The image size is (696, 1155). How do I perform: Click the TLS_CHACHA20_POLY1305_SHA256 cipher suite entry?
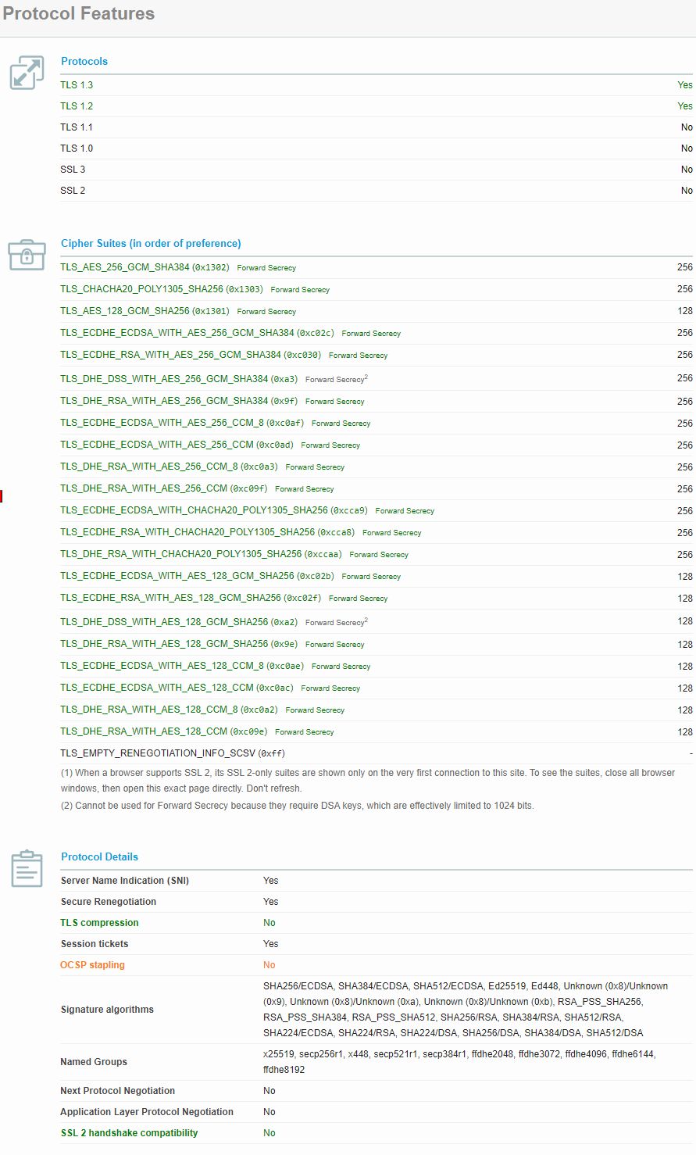(x=161, y=289)
